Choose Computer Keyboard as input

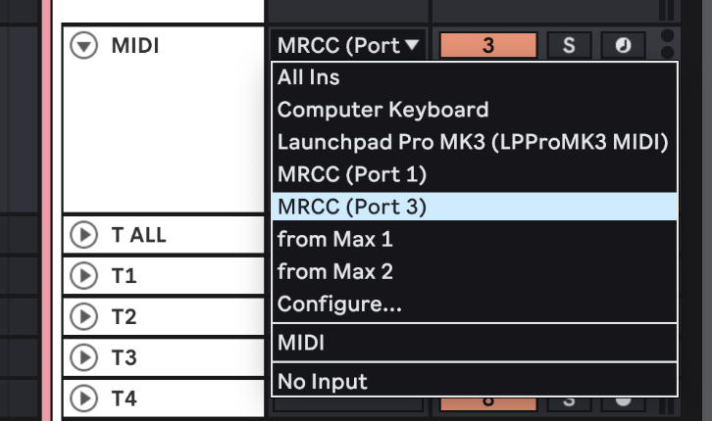(382, 110)
